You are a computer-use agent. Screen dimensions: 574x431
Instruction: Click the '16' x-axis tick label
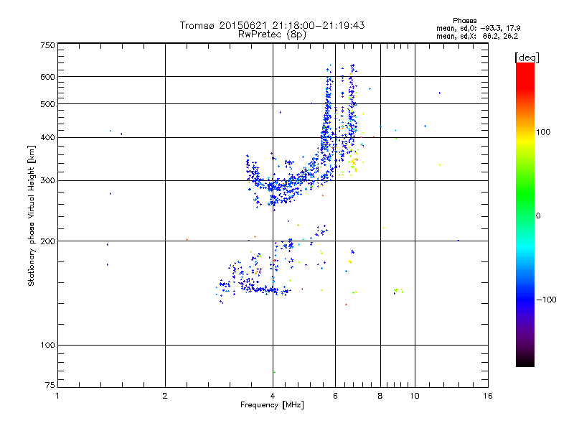pos(488,396)
